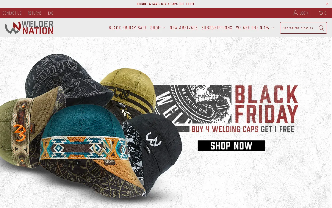The width and height of the screenshot is (332, 208).
Task: Click the Shop Now banner button
Action: 231,146
